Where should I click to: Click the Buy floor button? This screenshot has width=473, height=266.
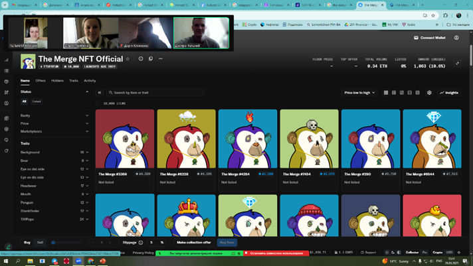tap(227, 243)
